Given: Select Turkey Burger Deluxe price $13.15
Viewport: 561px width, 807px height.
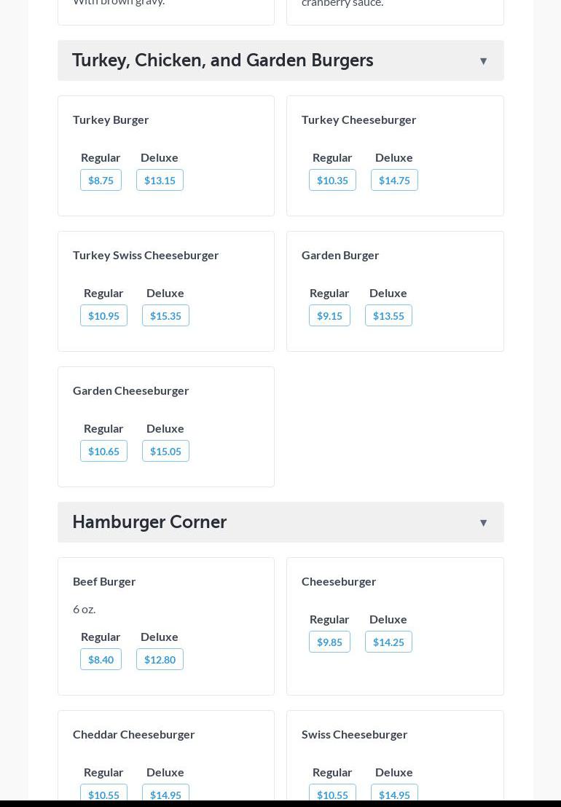Looking at the screenshot, I should point(160,180).
